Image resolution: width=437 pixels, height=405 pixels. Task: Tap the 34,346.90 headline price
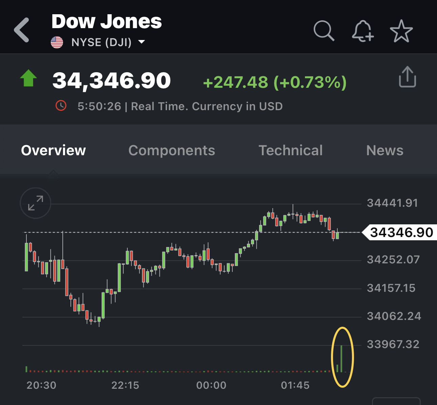[x=111, y=81]
